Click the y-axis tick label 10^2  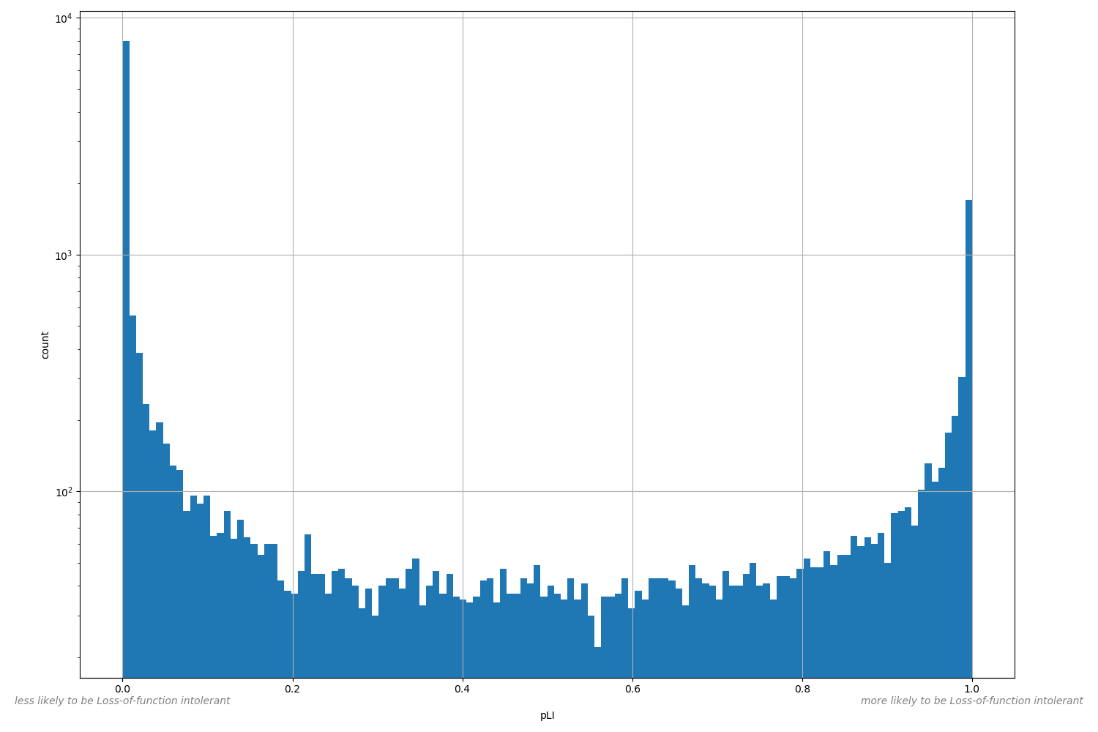[64, 493]
